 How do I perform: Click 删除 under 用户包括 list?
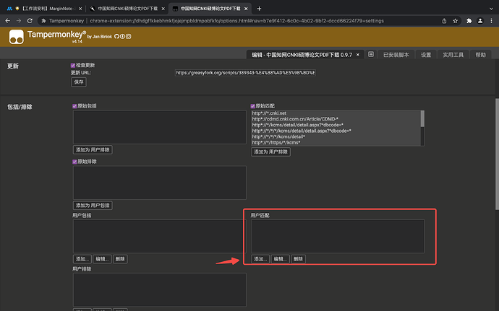click(x=120, y=259)
